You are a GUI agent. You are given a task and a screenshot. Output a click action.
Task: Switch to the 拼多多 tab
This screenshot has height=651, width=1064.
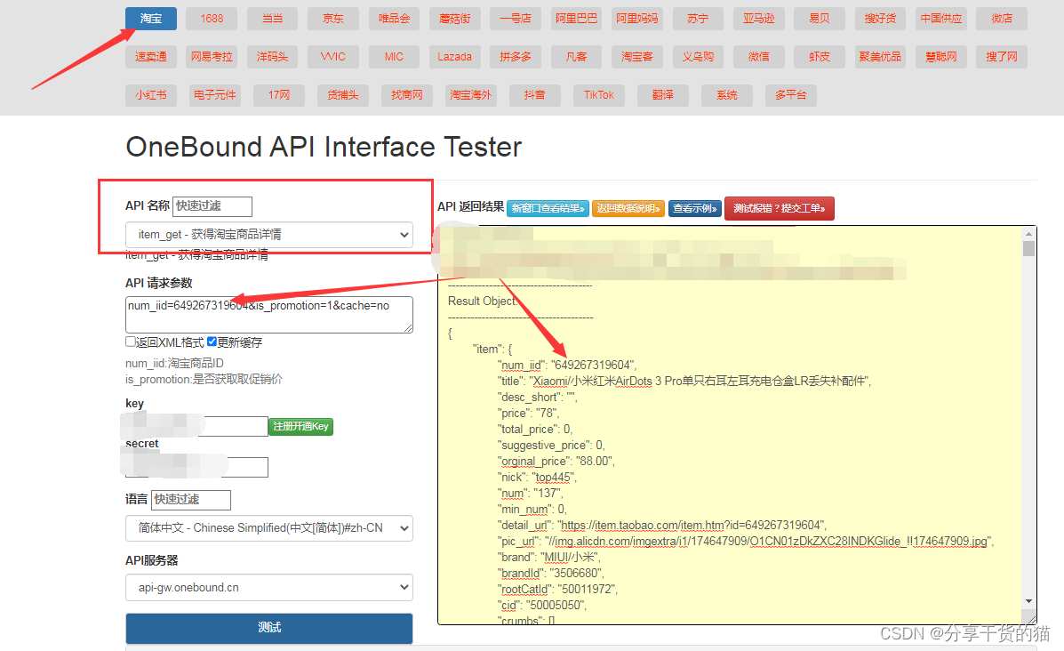click(515, 56)
